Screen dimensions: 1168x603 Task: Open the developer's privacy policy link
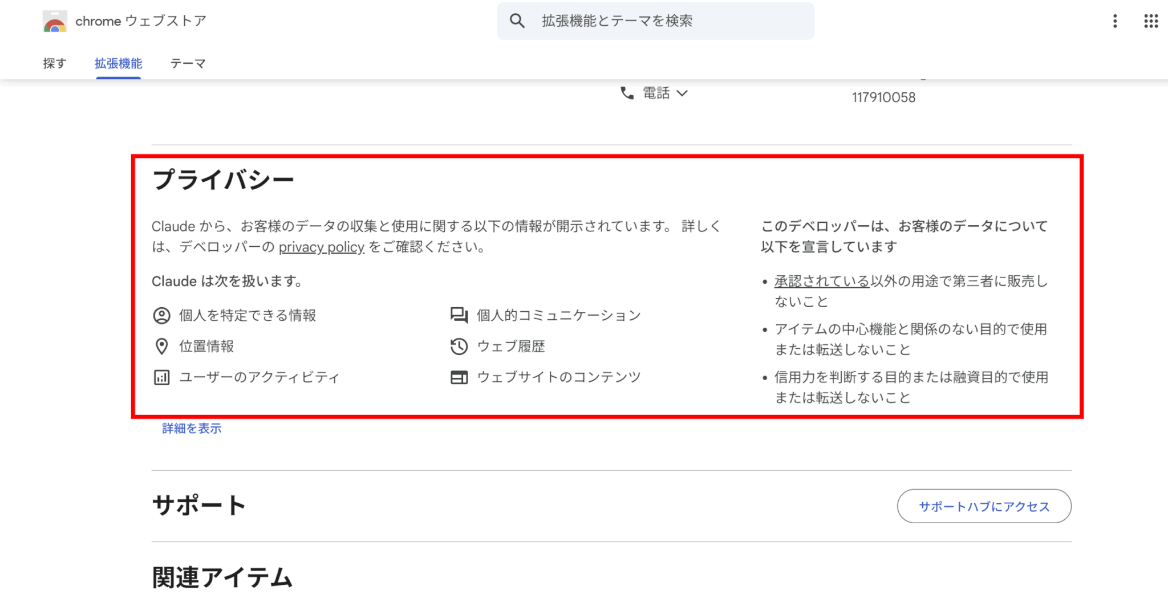[321, 247]
